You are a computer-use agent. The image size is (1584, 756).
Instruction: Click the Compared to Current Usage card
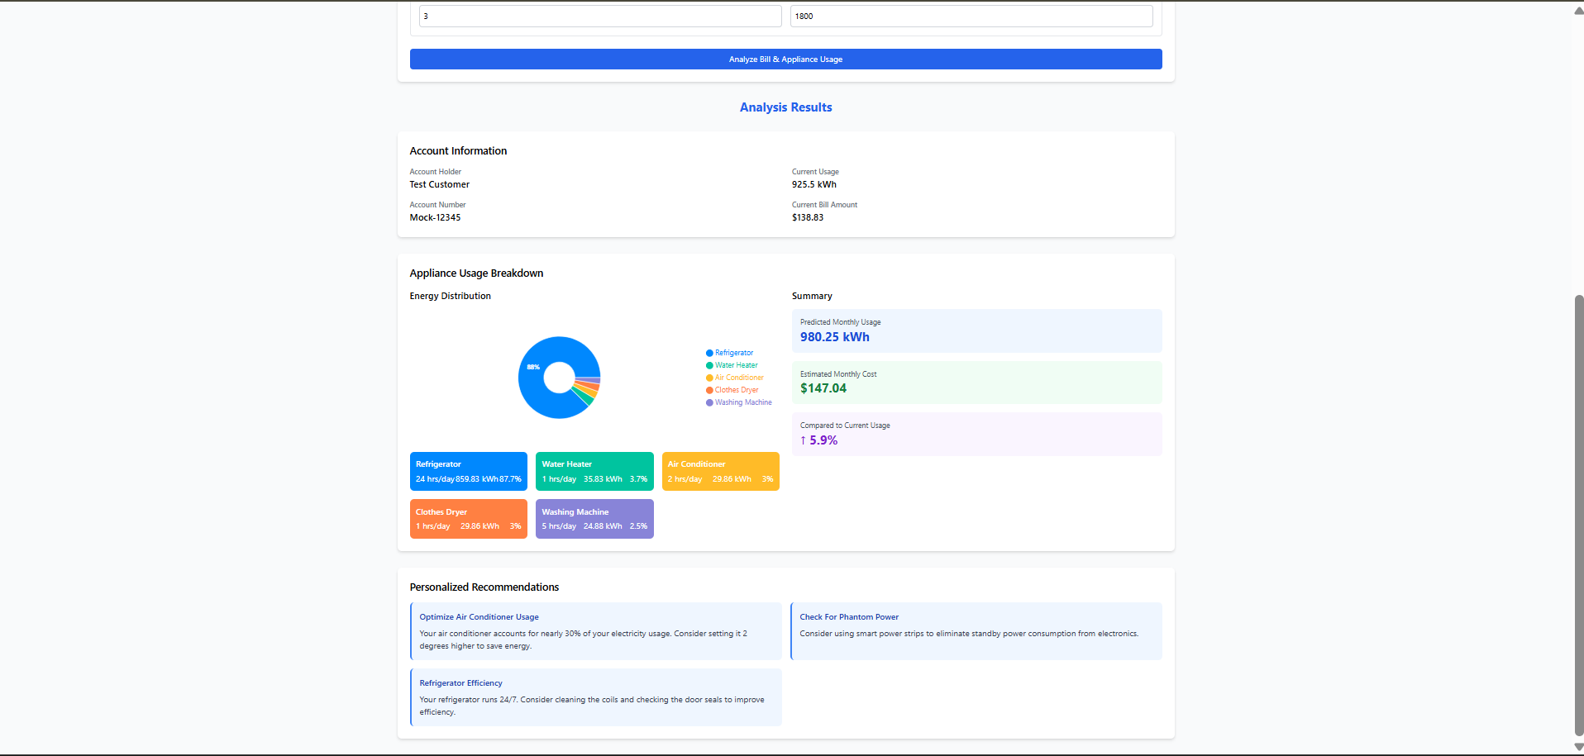tap(976, 434)
